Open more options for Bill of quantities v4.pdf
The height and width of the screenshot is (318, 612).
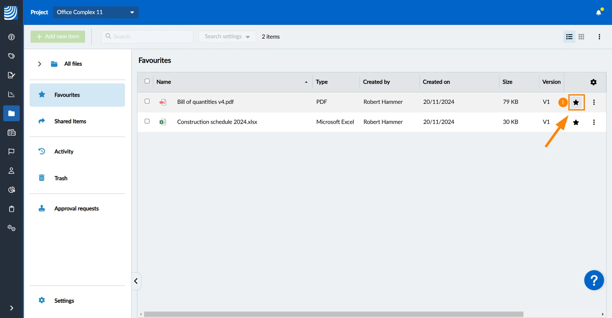(594, 102)
